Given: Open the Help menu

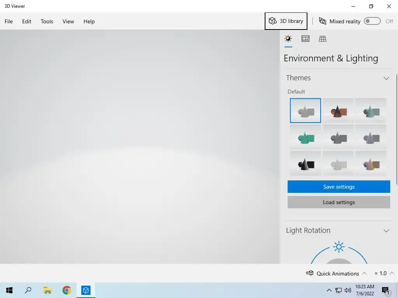Looking at the screenshot, I should [89, 21].
